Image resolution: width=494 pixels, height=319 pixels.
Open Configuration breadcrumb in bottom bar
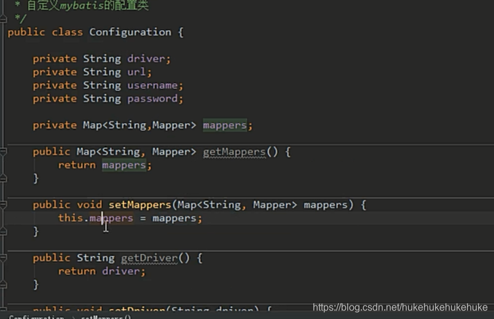pos(36,317)
